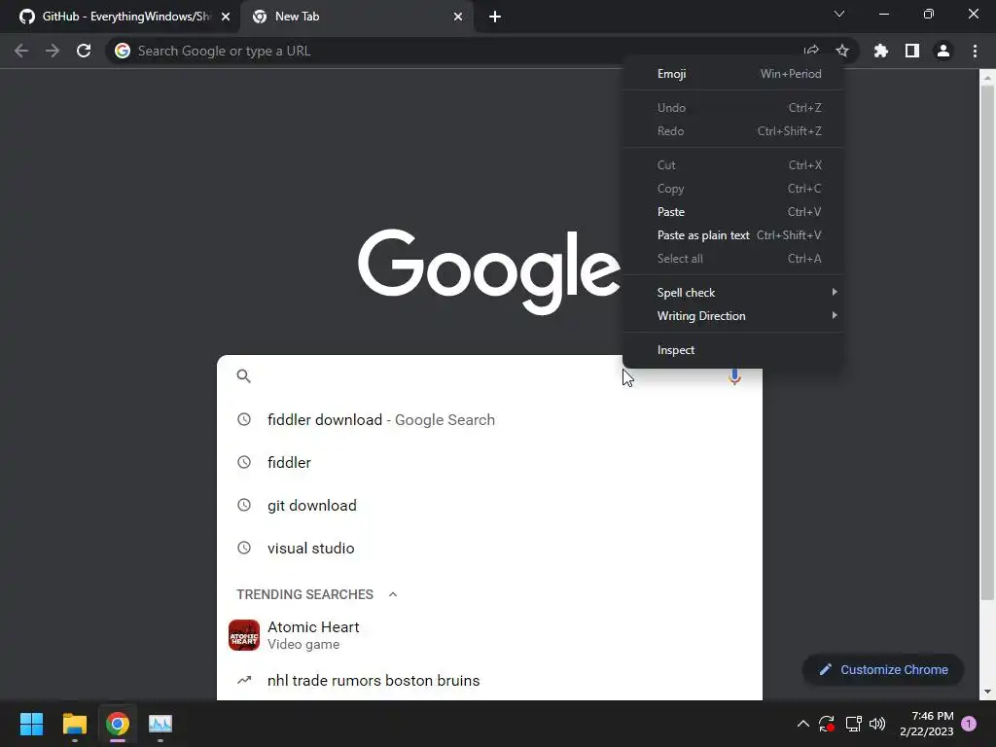Click Cut in the context menu

[x=733, y=164]
